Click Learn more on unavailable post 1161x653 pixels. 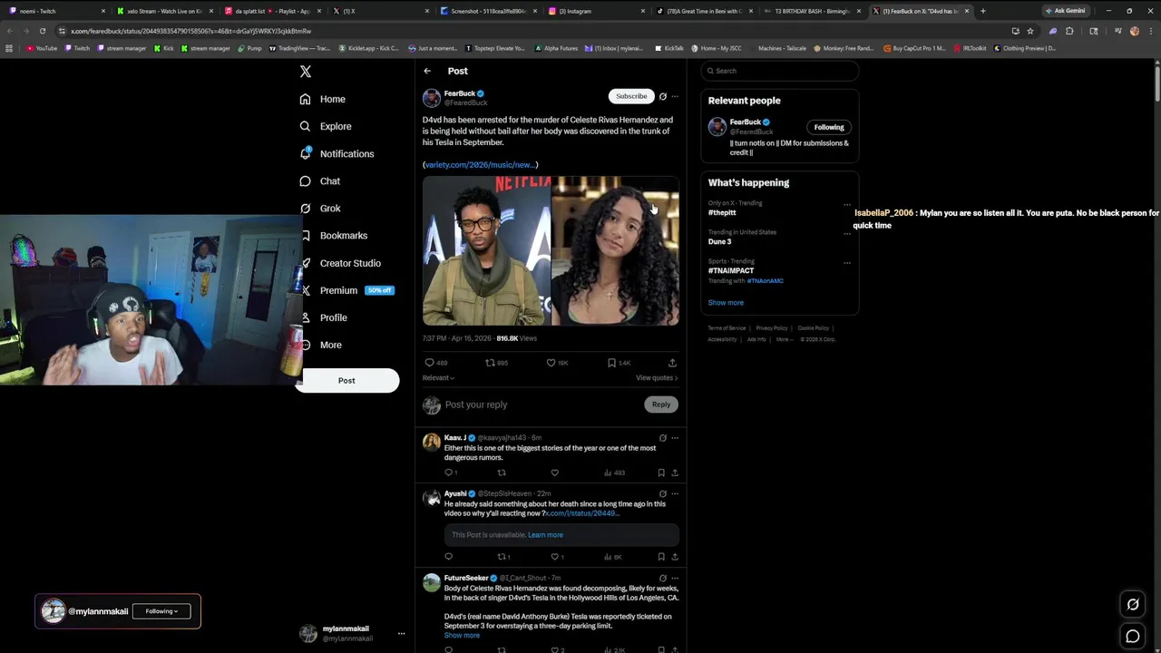click(545, 535)
